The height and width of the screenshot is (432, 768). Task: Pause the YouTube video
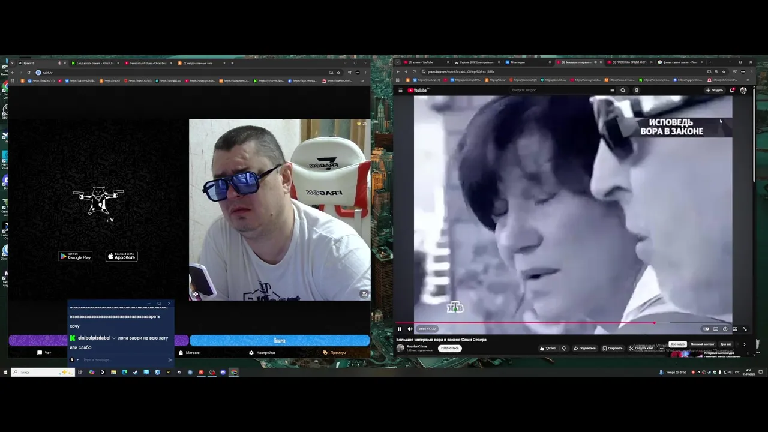(400, 329)
